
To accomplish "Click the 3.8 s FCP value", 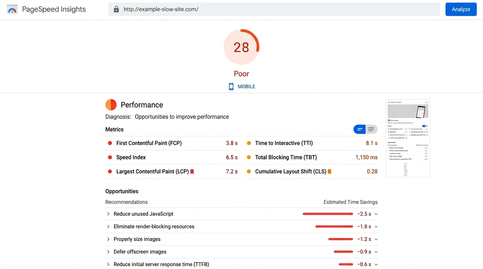I will (x=232, y=143).
